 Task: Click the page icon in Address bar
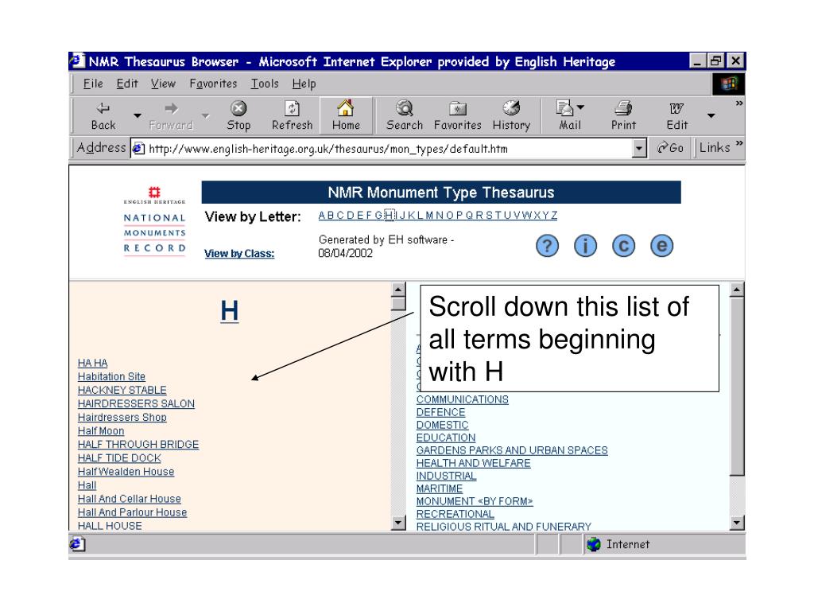[138, 149]
